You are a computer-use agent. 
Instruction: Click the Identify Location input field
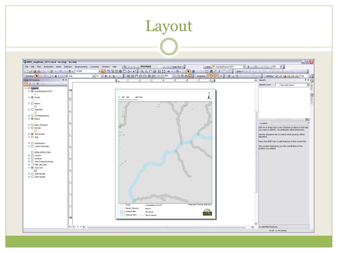(289, 123)
